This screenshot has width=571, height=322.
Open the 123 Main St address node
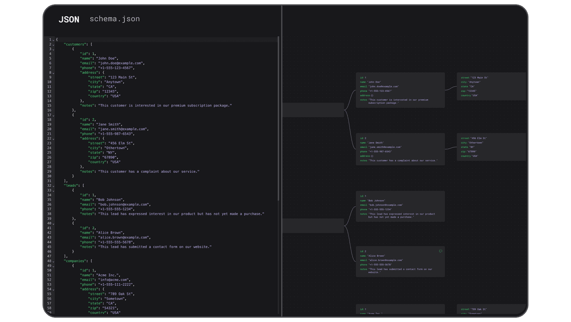491,86
